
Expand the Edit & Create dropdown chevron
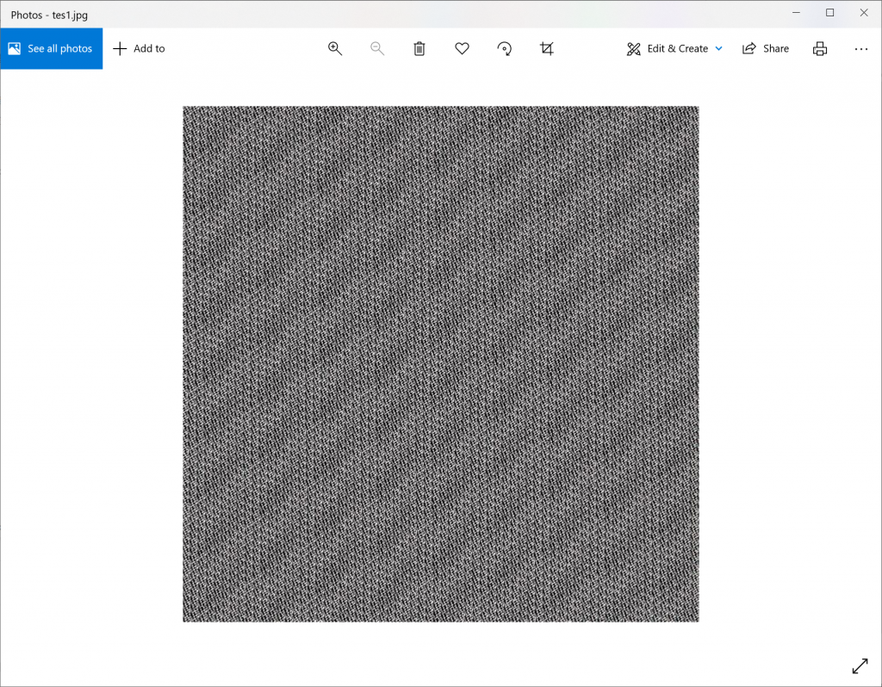click(718, 49)
